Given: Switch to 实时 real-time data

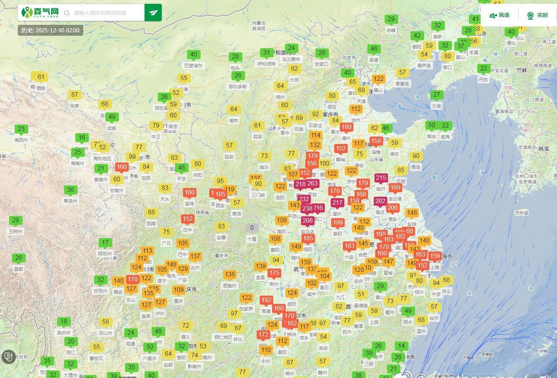Looking at the screenshot, I should (x=537, y=15).
